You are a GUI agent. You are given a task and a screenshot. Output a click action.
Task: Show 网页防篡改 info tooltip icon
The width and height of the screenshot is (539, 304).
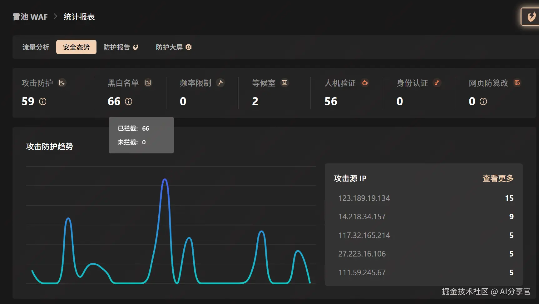click(x=483, y=102)
